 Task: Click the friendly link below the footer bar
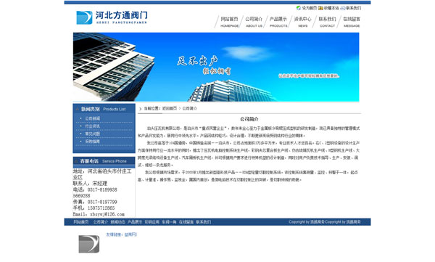[x=130, y=234]
